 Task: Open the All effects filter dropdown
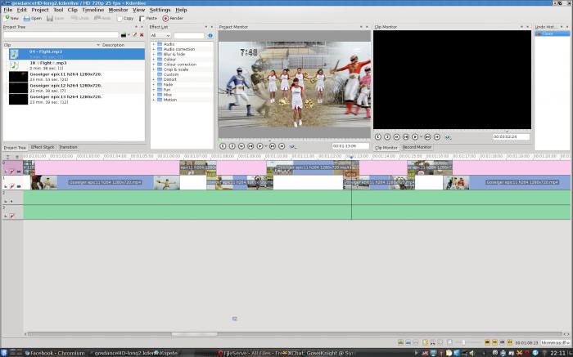(x=160, y=35)
